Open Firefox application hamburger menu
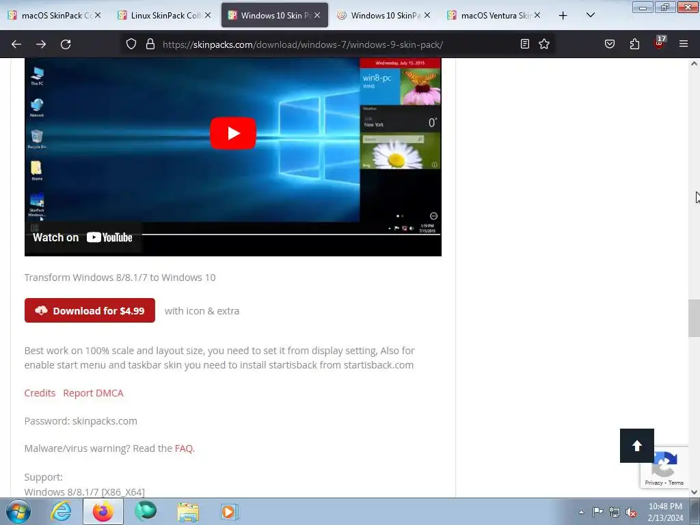 pos(684,44)
